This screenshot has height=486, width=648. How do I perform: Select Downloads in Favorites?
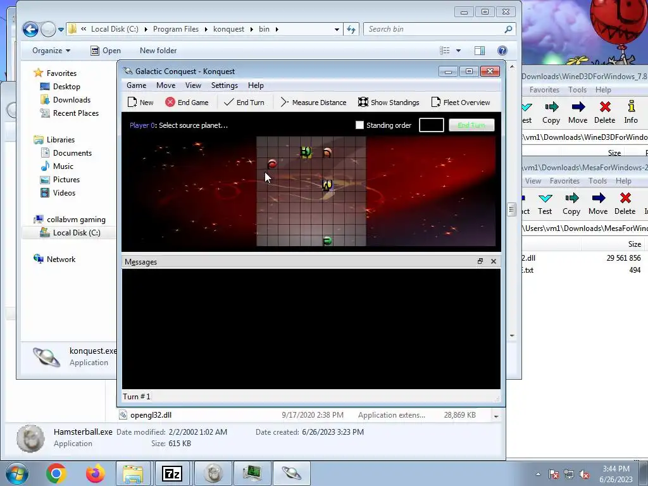[65, 99]
